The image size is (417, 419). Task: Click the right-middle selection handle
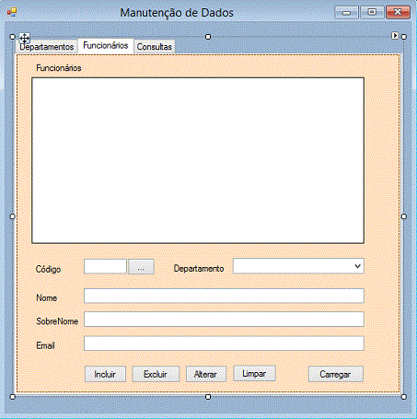404,216
